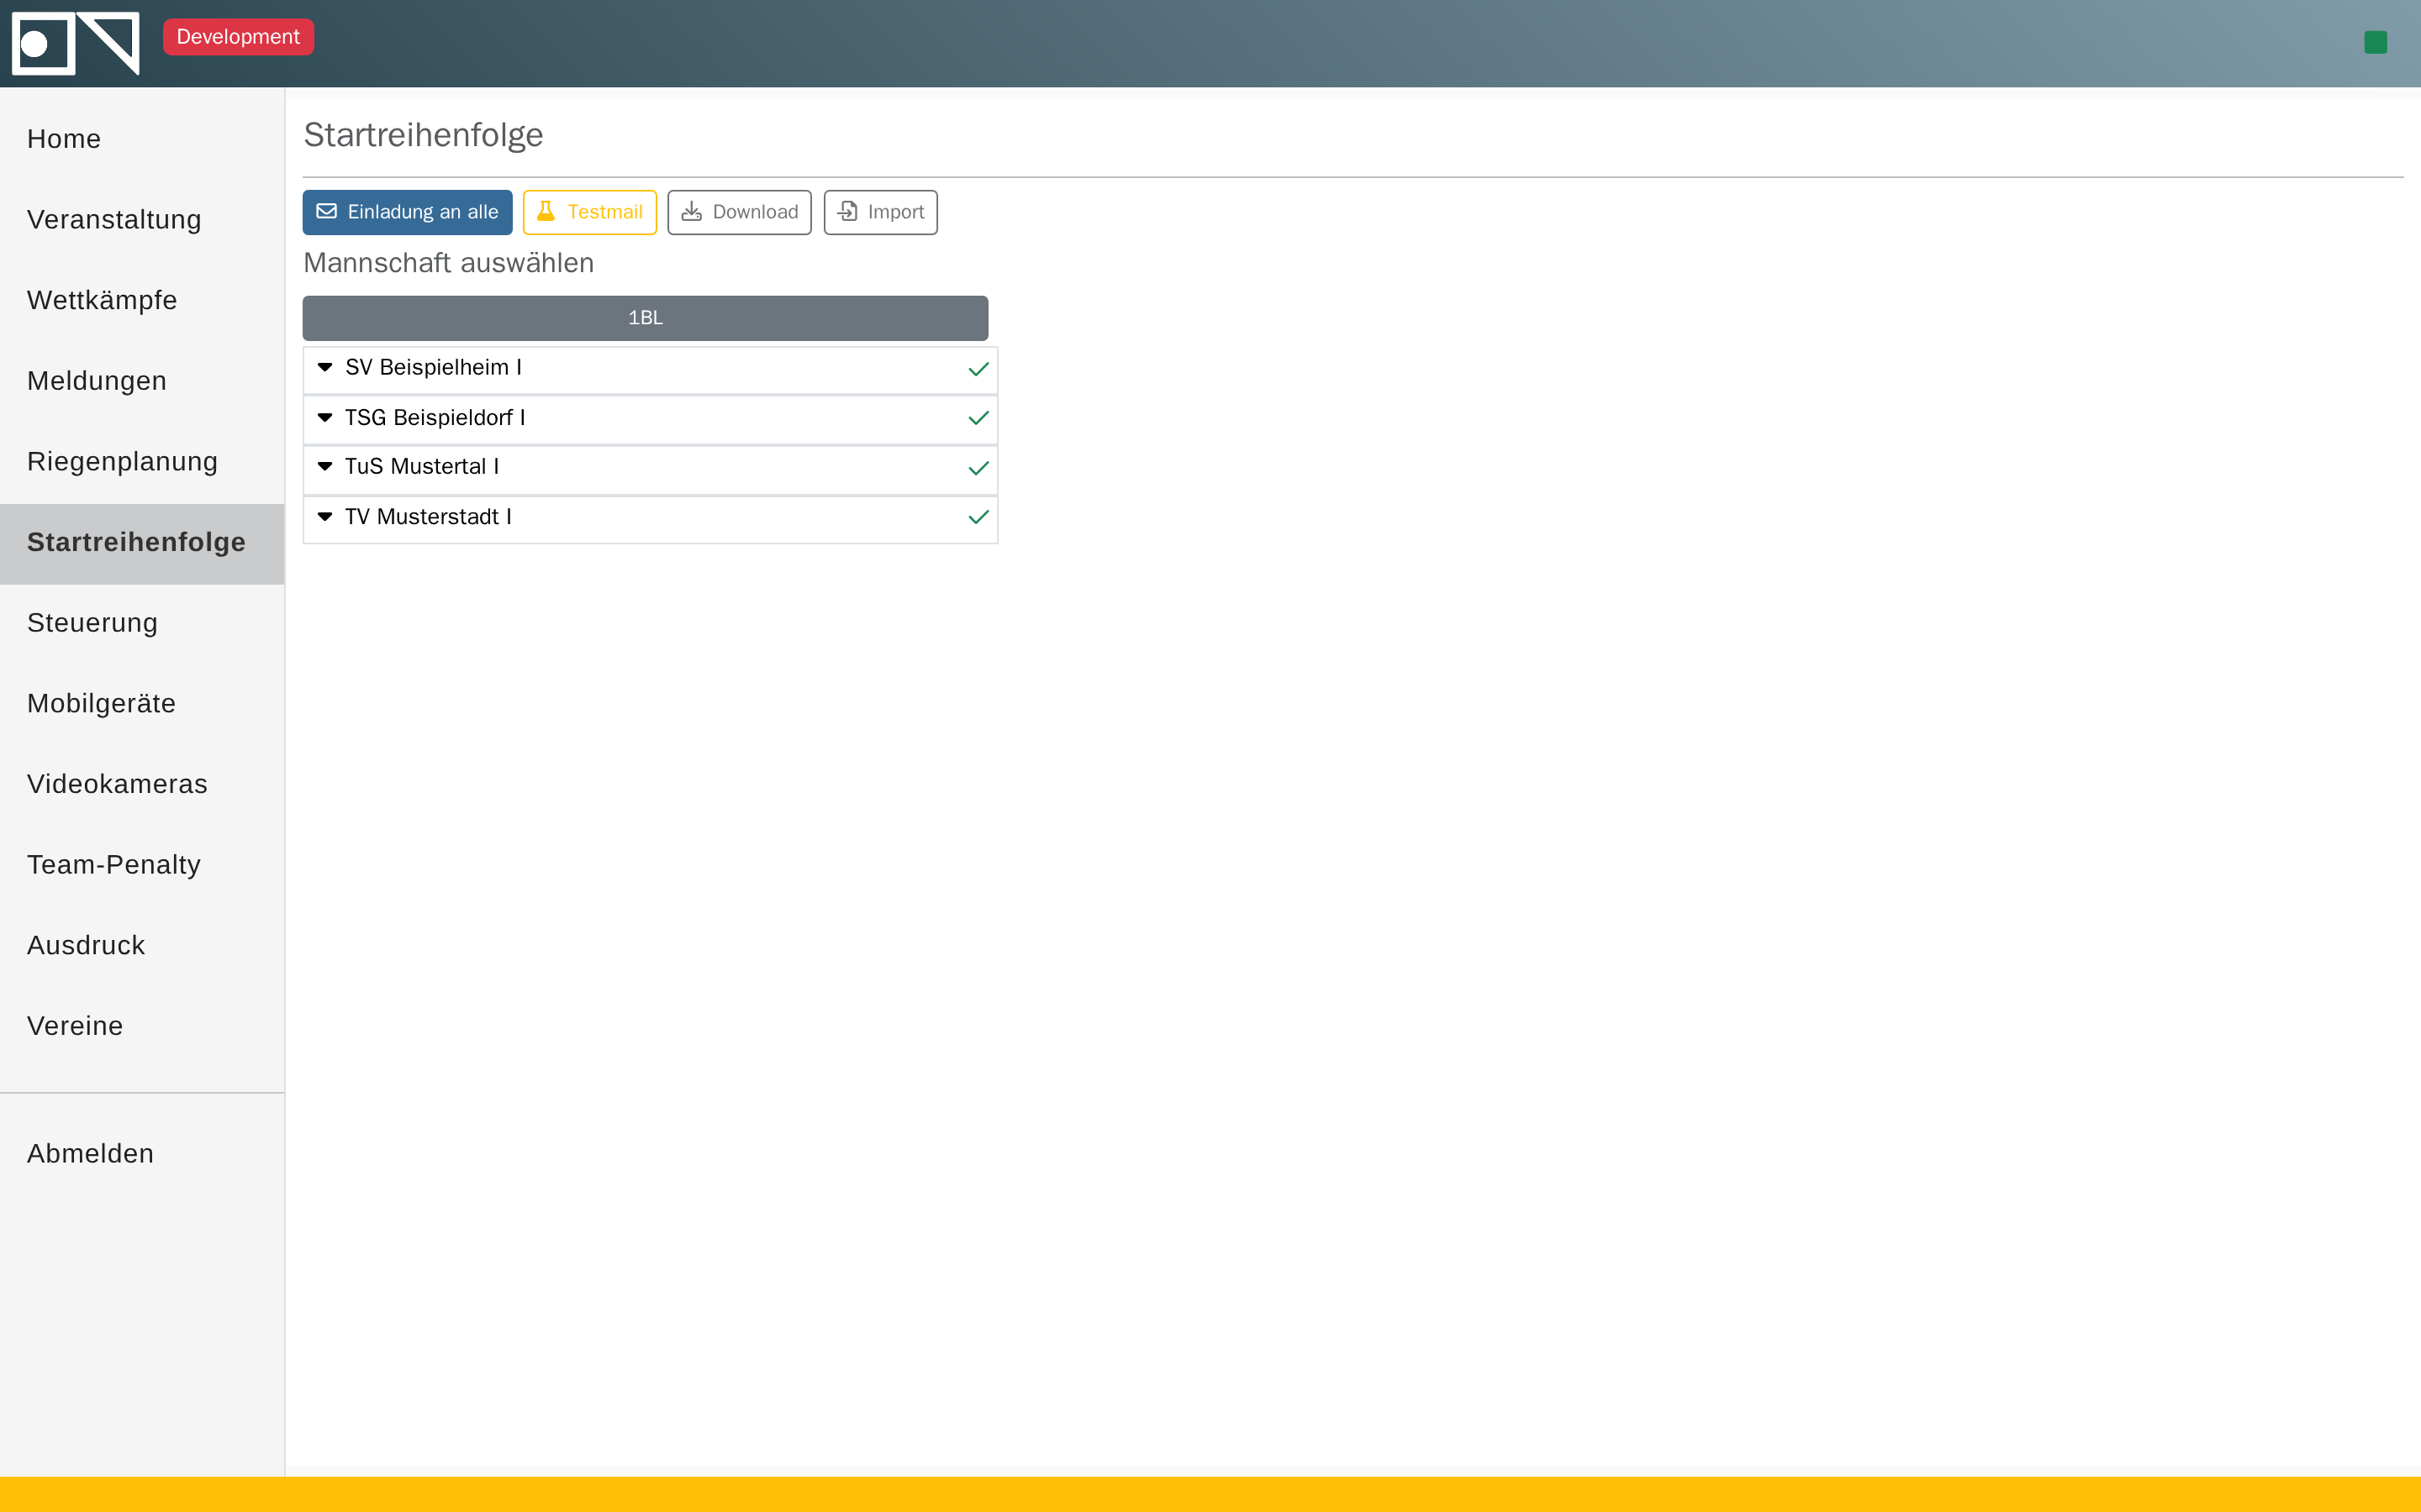Click the application logo in header
Viewport: 2421px width, 1512px height.
[75, 43]
